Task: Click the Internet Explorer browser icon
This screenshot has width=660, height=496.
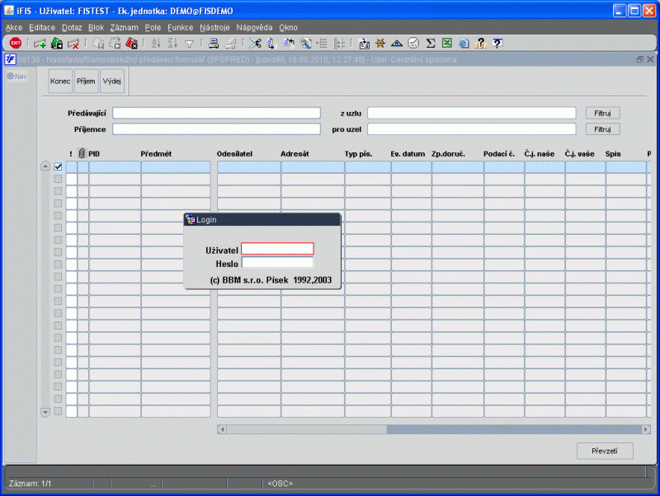Action: 464,44
